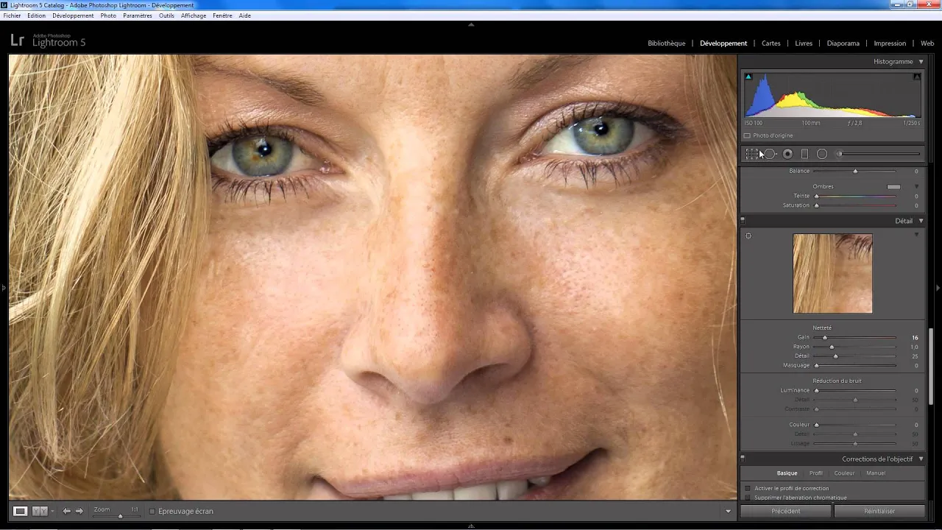Expand the Ombres color options triangle
942x530 pixels.
916,187
